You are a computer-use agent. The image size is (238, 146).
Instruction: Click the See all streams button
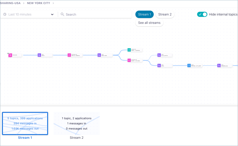click(149, 23)
